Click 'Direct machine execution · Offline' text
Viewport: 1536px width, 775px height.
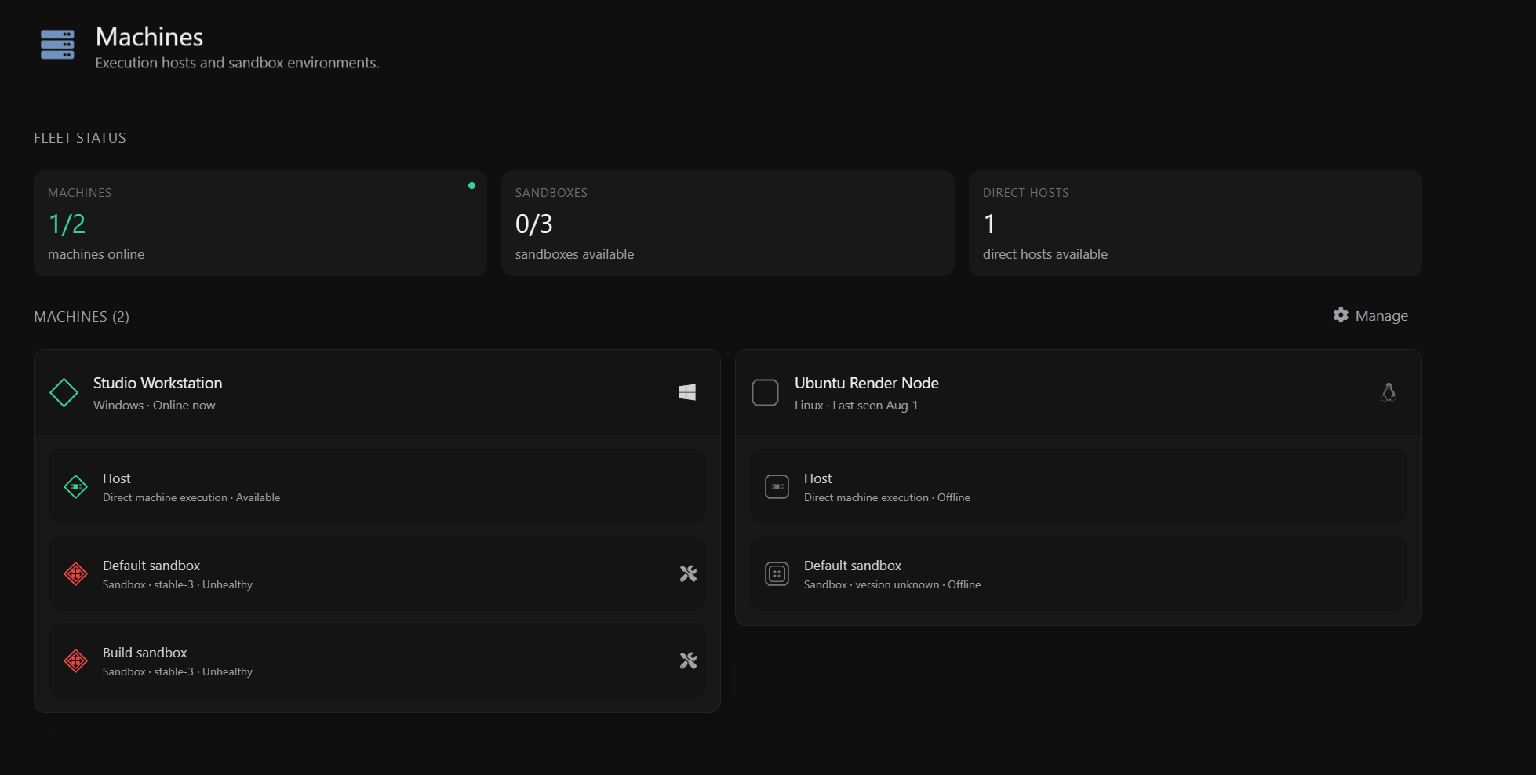tap(887, 498)
